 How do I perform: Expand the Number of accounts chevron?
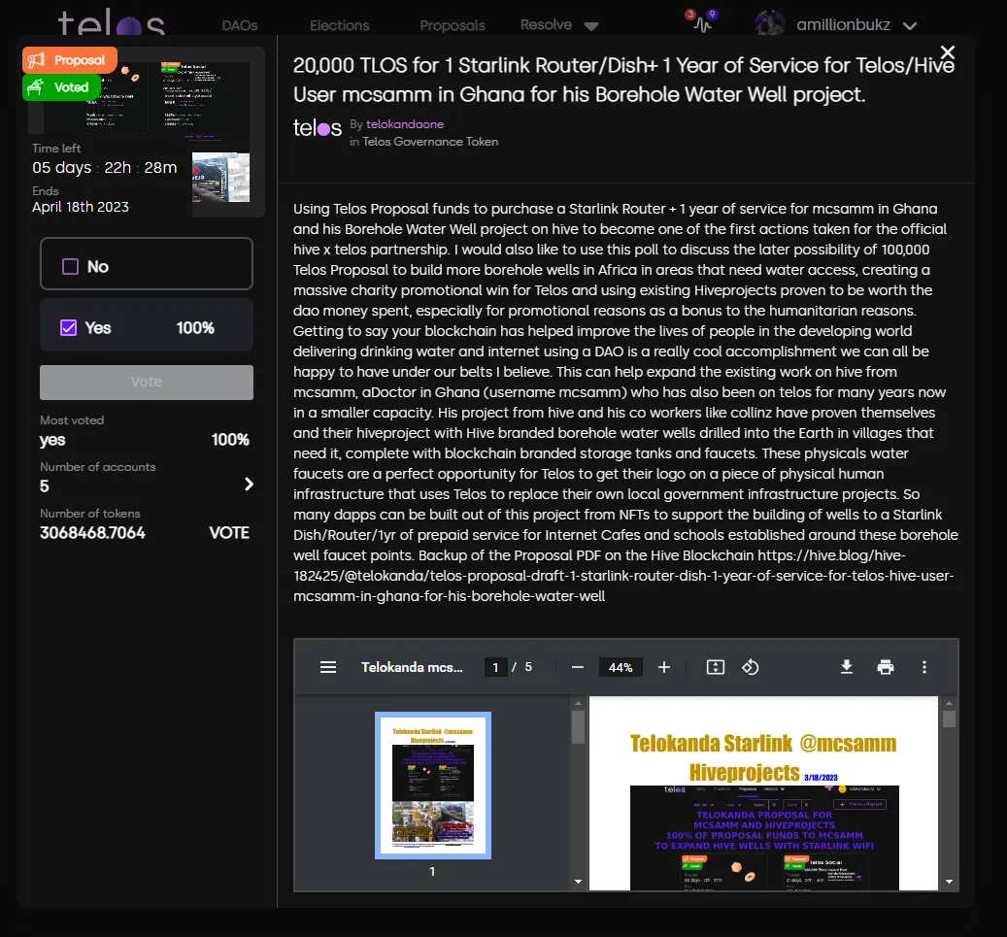[x=249, y=484]
